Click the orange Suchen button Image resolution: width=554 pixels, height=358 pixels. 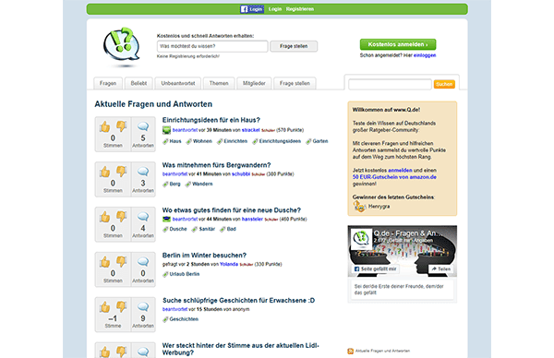[444, 84]
